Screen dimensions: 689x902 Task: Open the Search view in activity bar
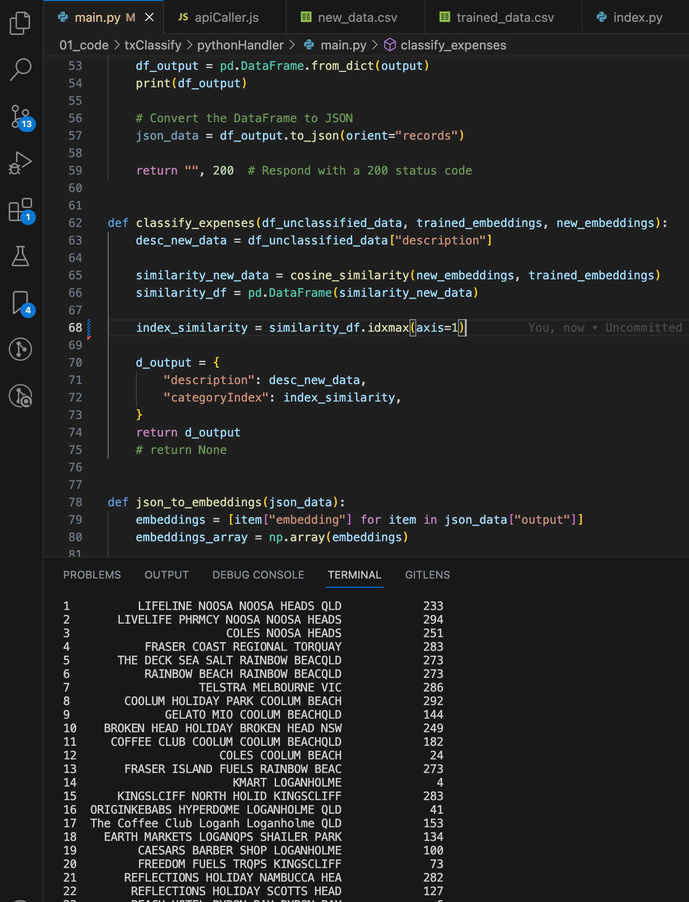click(x=20, y=69)
